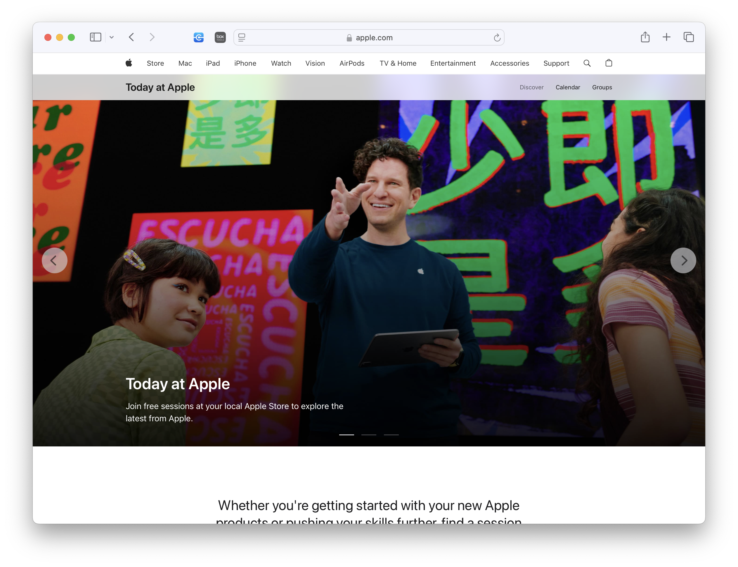Select the Groups tab
The image size is (738, 567).
coord(602,87)
